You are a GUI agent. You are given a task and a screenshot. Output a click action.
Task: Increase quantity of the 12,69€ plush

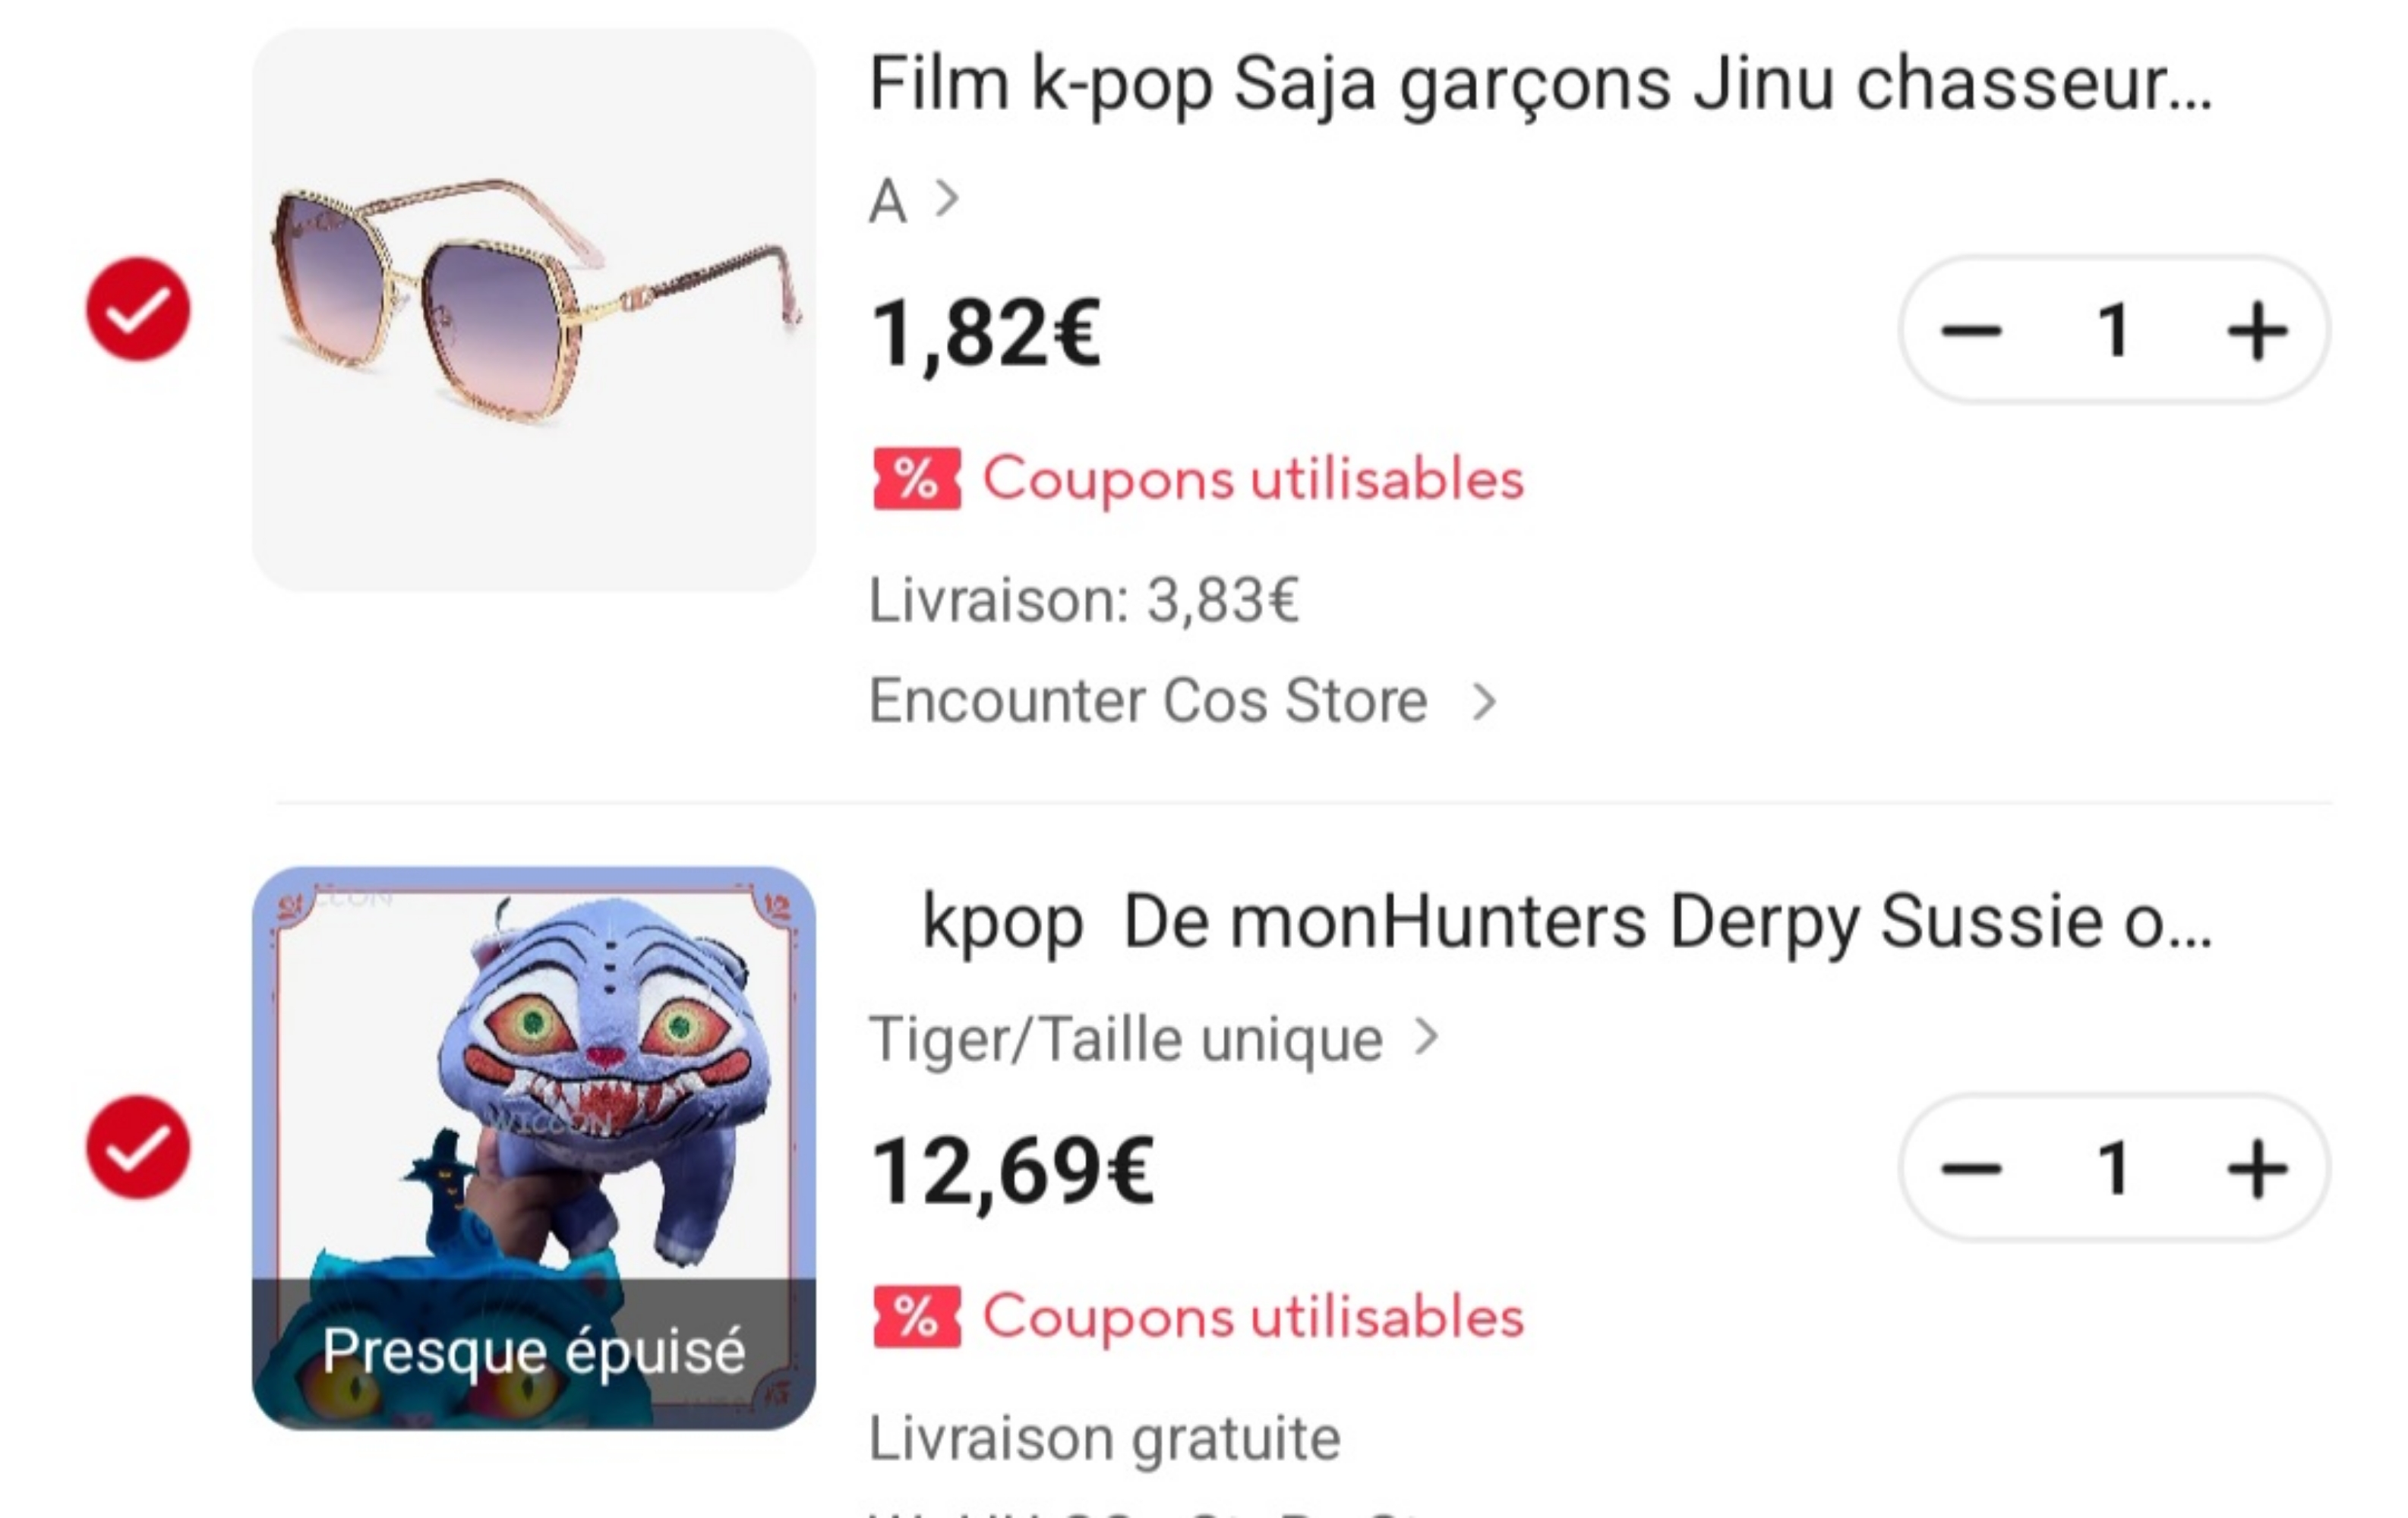[2257, 1168]
